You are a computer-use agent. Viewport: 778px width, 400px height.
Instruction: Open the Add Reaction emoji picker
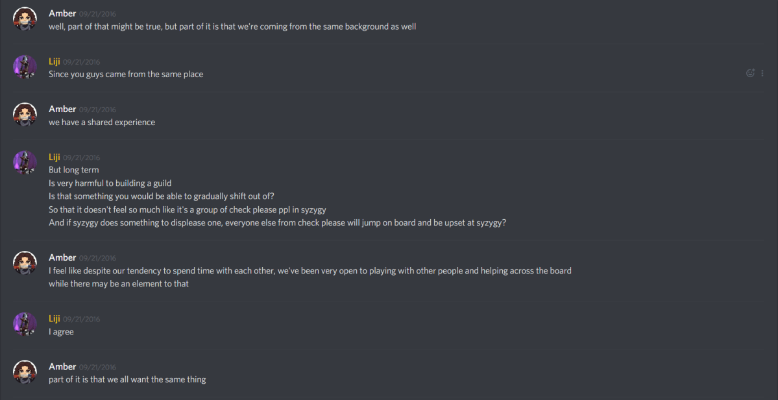pyautogui.click(x=750, y=73)
